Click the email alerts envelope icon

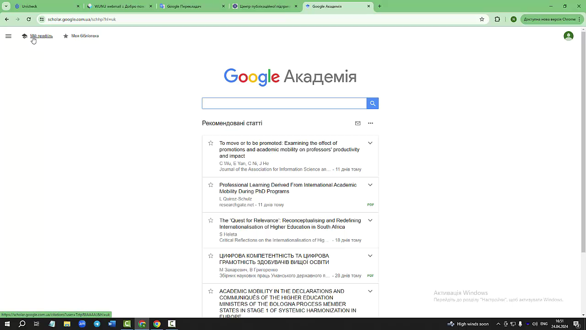358,123
